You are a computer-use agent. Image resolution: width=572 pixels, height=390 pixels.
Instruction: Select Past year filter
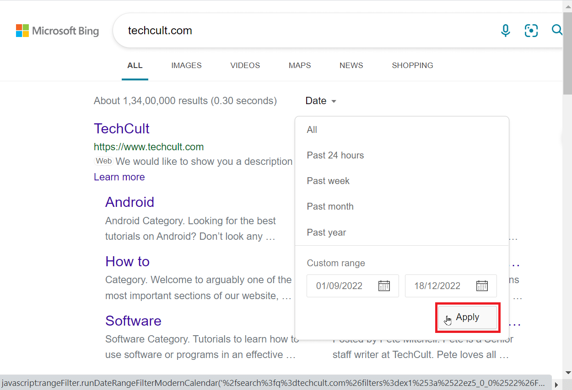click(402, 232)
